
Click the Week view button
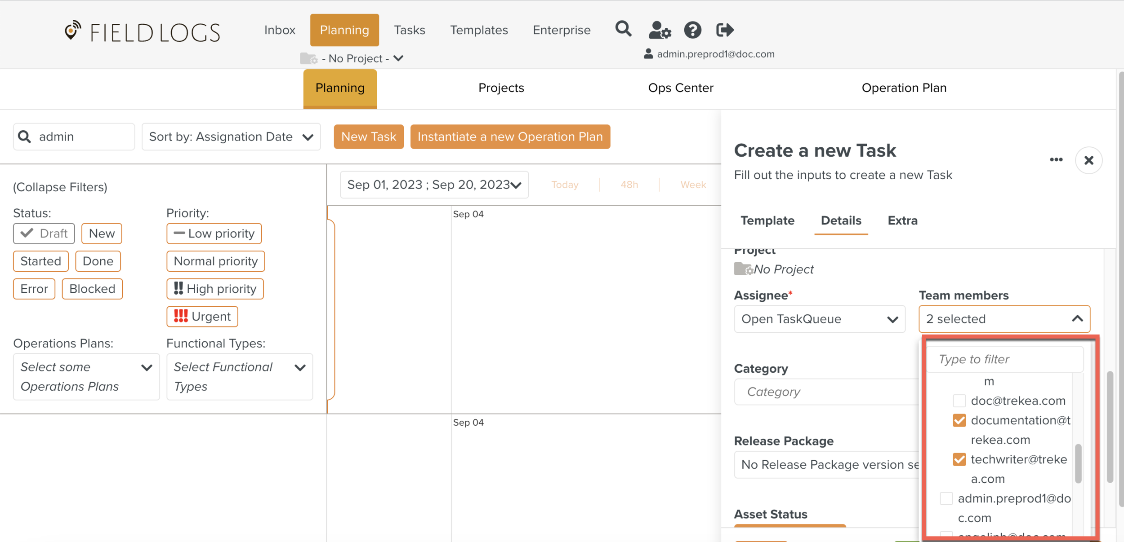click(693, 185)
